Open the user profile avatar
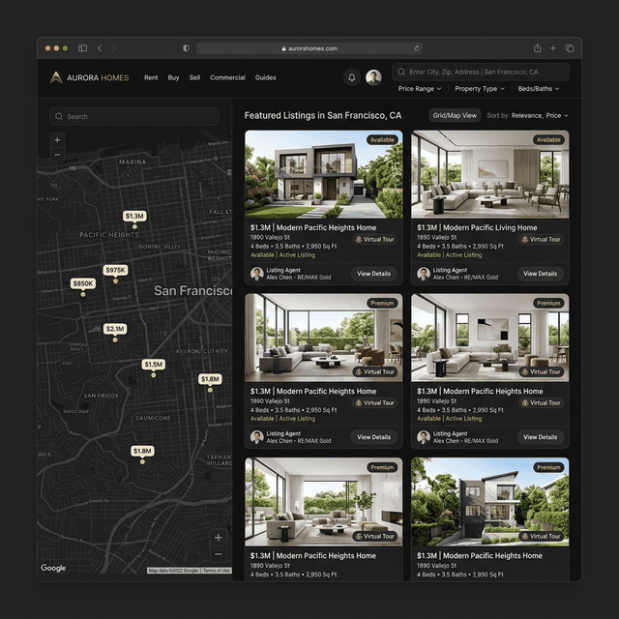The height and width of the screenshot is (619, 619). pos(373,77)
